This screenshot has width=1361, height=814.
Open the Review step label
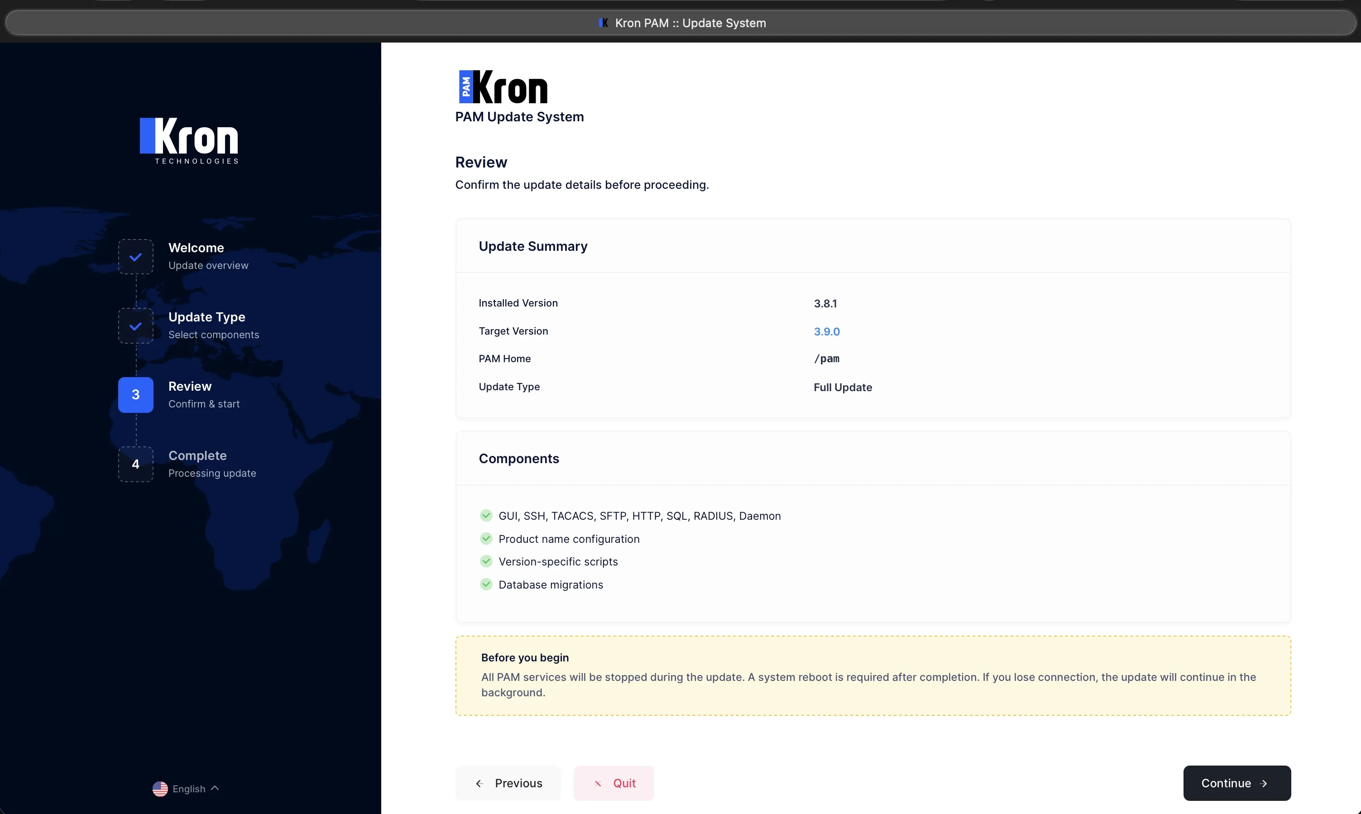[x=190, y=386]
